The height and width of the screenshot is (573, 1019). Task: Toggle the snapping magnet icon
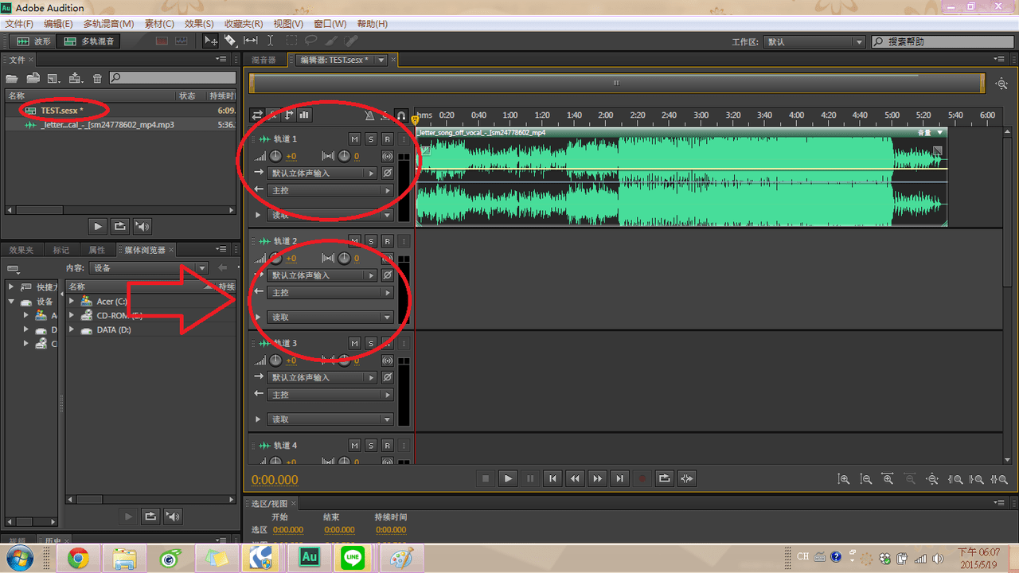pyautogui.click(x=401, y=115)
